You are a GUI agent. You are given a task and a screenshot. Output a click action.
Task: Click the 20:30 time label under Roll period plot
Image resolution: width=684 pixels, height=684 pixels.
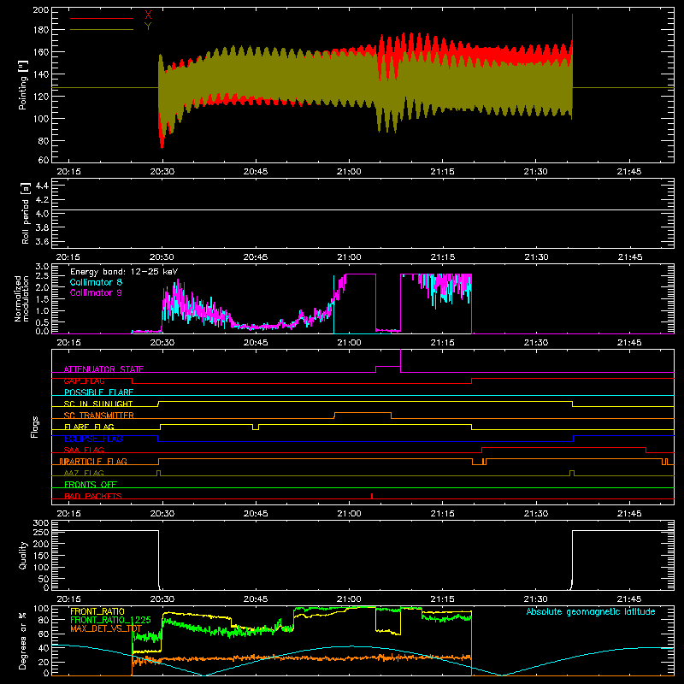[x=162, y=257]
